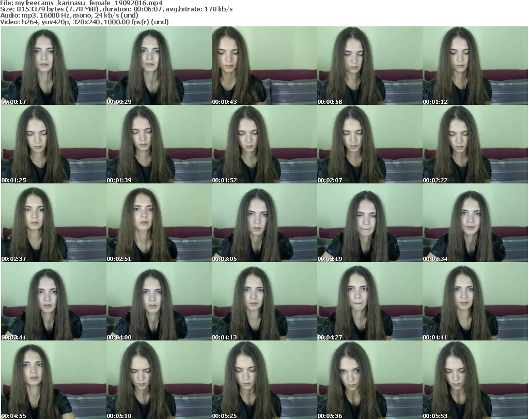Select the thumbnail stamped 00:00:17
Image resolution: width=529 pixels, height=419 pixels.
(x=54, y=66)
